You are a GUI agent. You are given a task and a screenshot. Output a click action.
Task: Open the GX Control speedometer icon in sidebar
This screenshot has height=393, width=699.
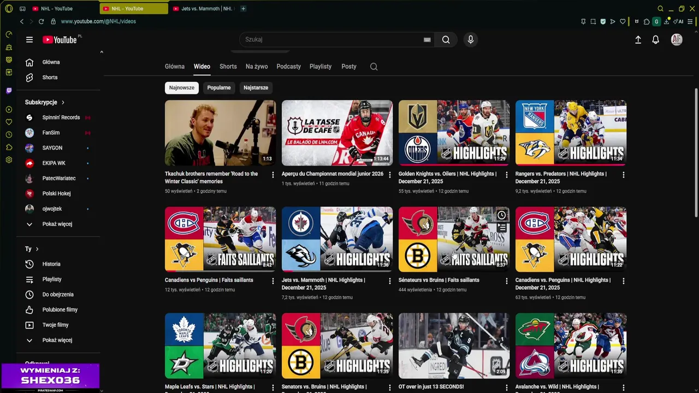tap(9, 34)
